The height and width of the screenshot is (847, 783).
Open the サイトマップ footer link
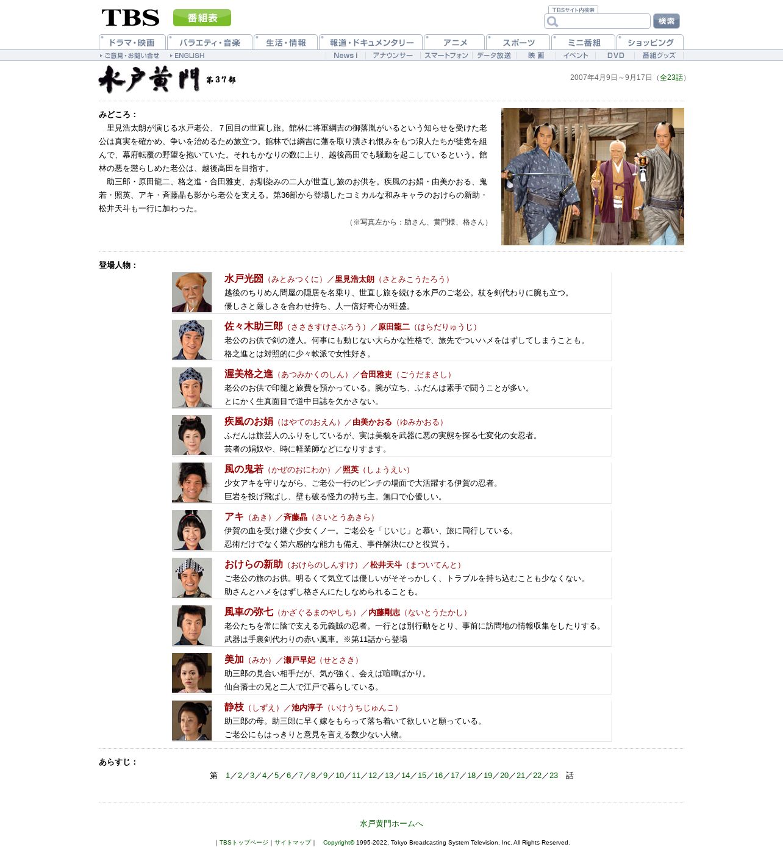(x=292, y=843)
